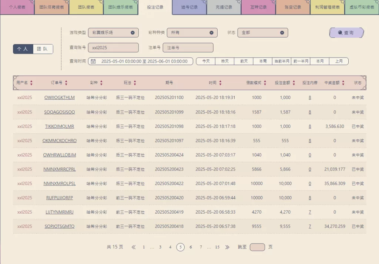The image size is (379, 264).
Task: Switch to 团队 view toggle
Action: point(43,49)
